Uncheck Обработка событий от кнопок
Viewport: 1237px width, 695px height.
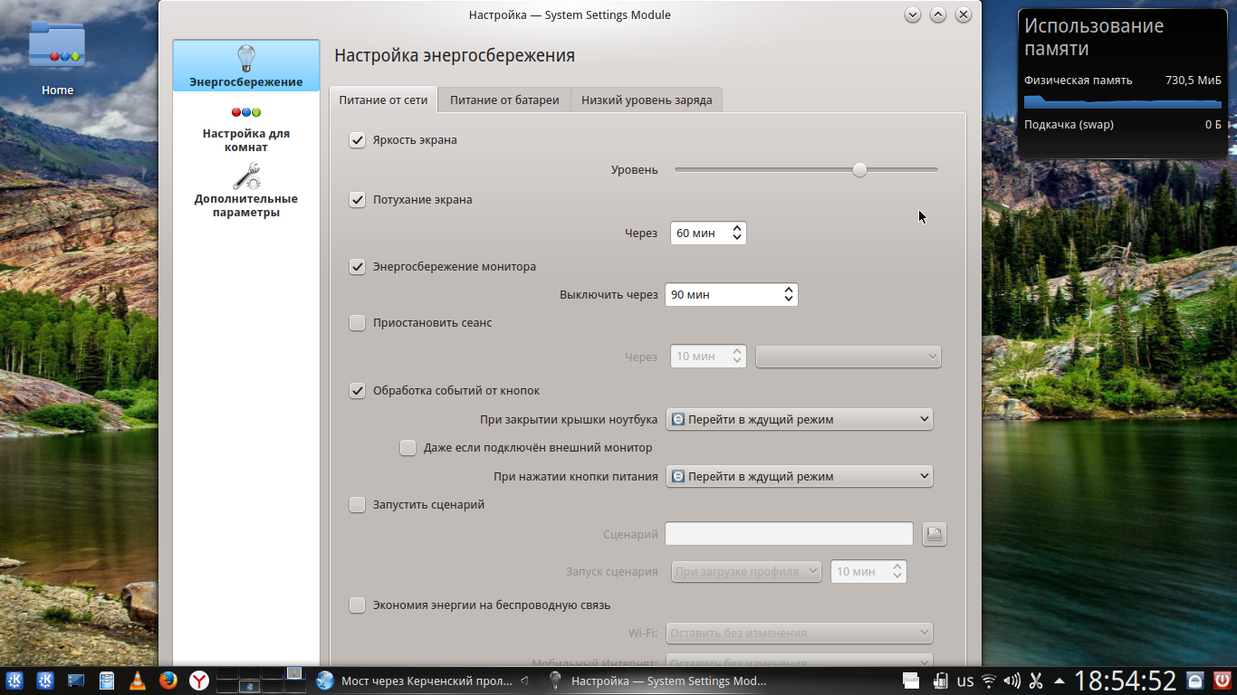pyautogui.click(x=357, y=391)
